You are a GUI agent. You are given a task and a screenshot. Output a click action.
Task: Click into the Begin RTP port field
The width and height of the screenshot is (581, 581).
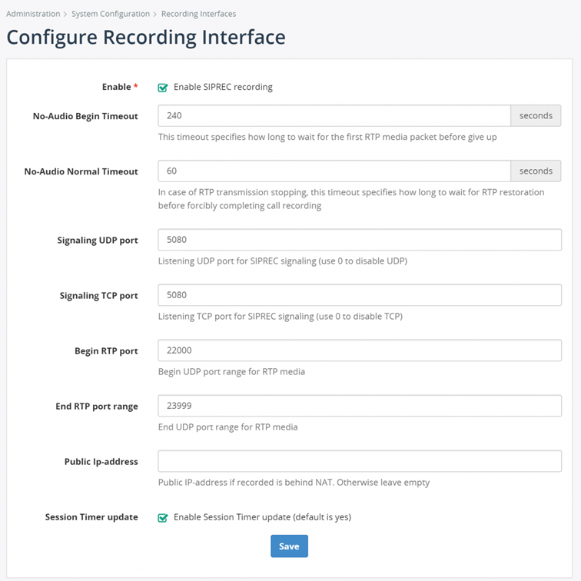pyautogui.click(x=360, y=350)
